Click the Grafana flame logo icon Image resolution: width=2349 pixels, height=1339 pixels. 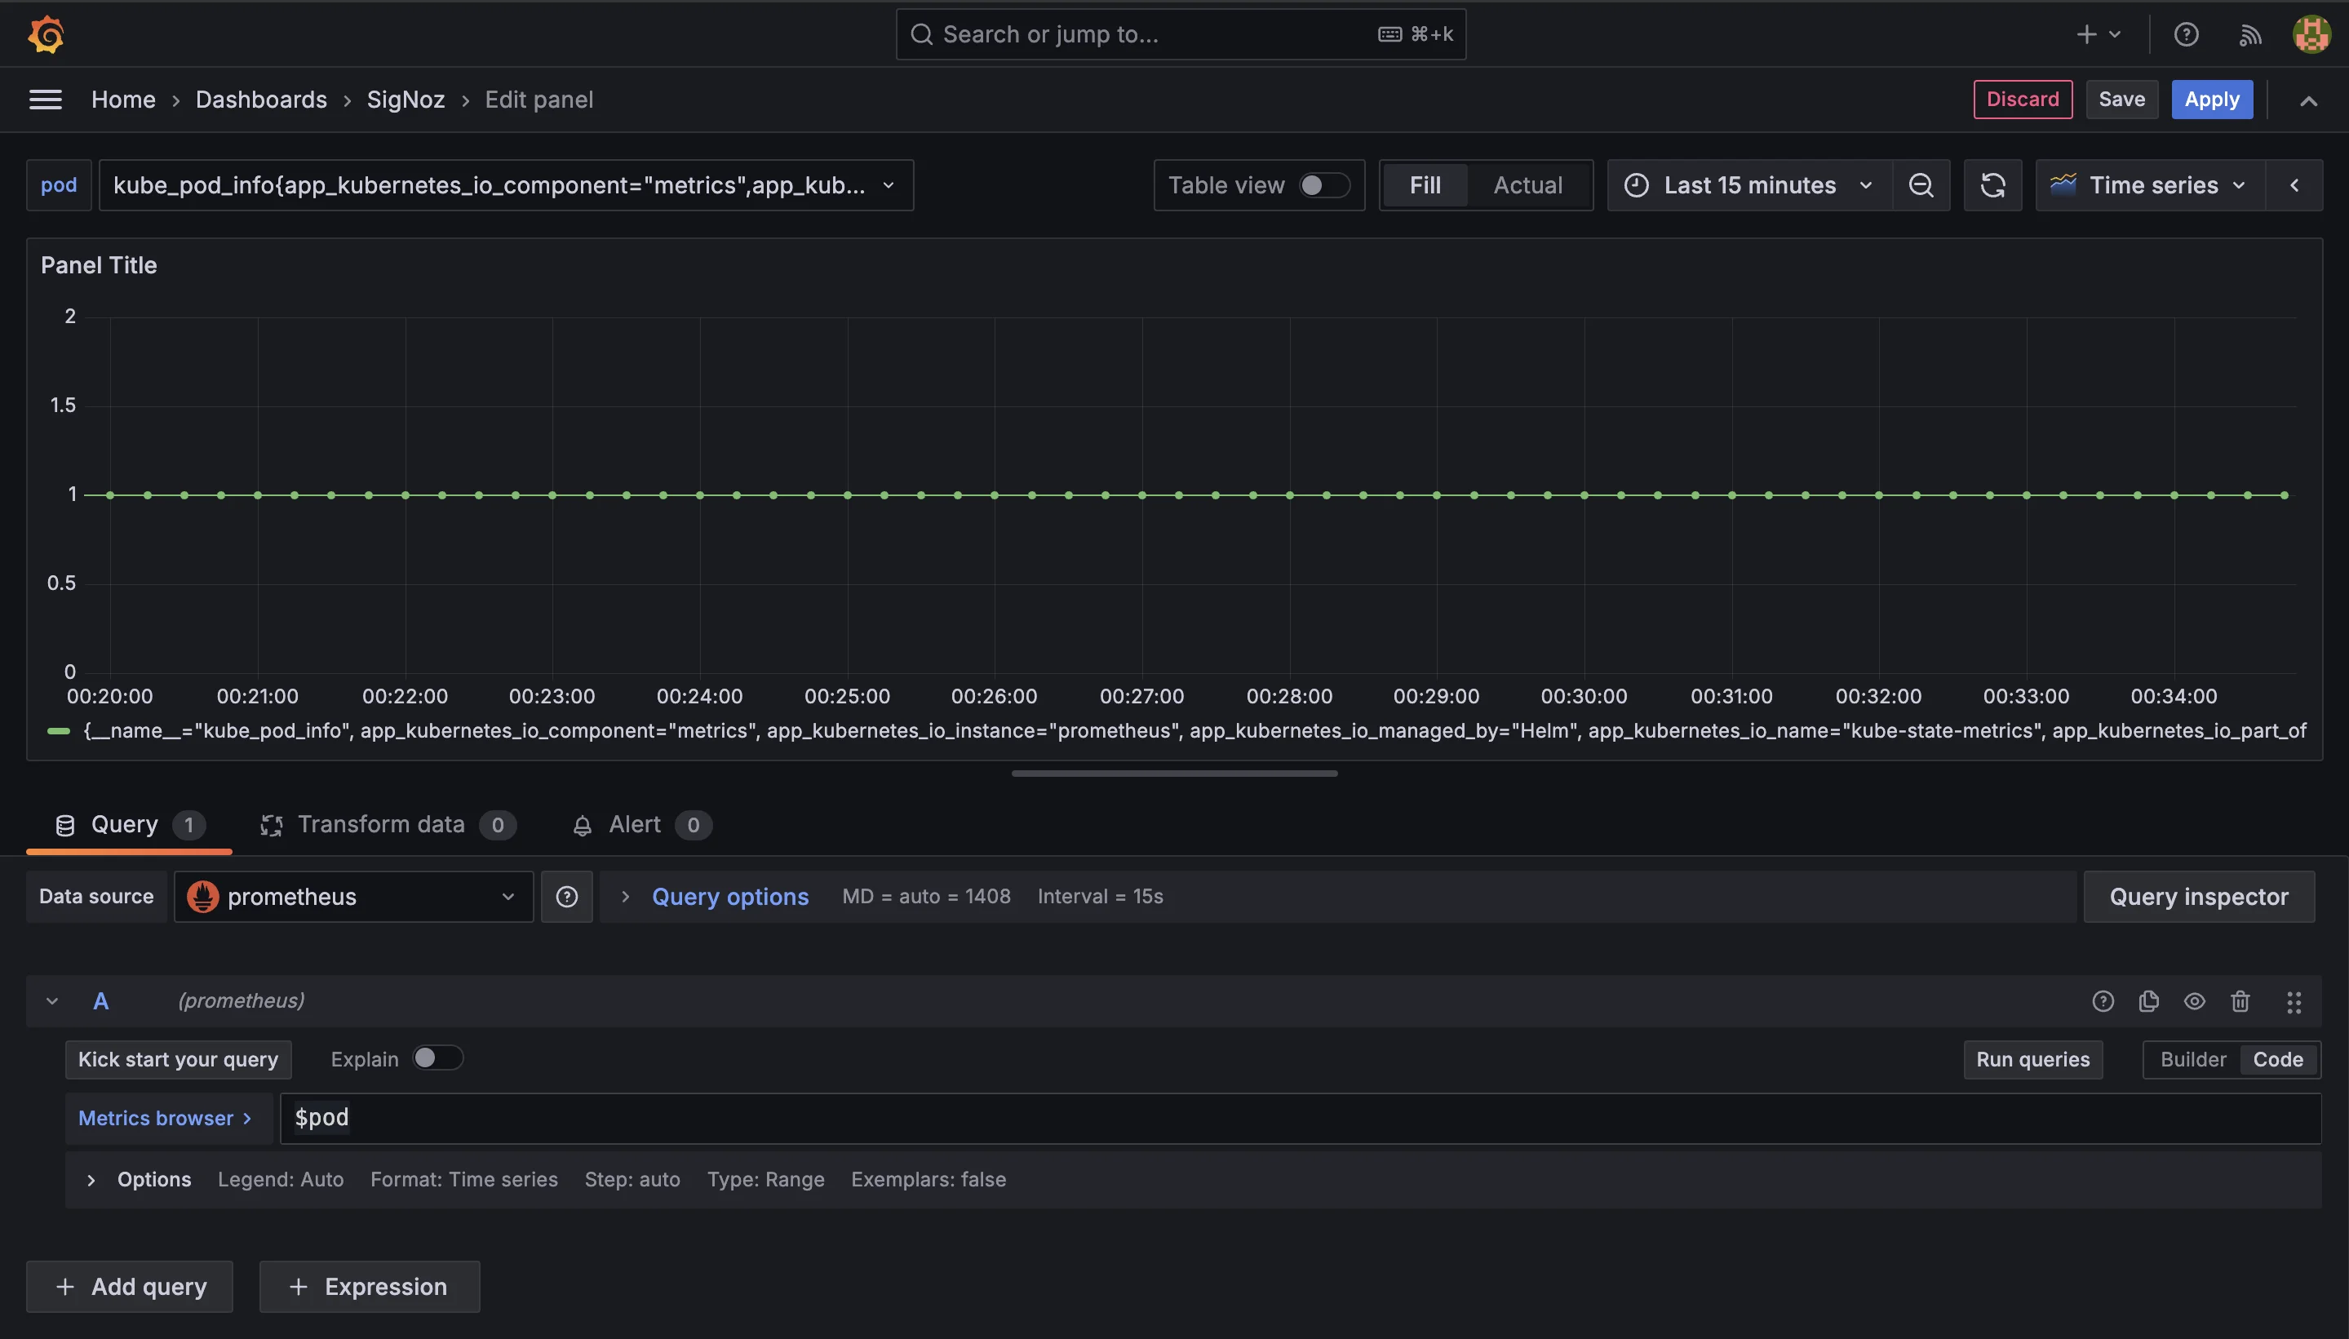click(x=45, y=34)
